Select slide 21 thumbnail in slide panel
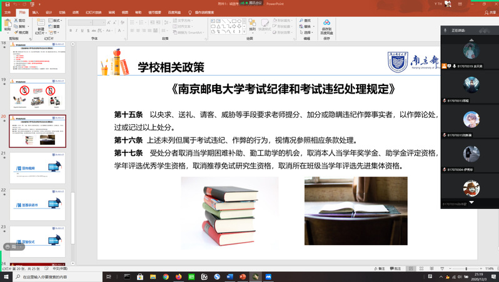The width and height of the screenshot is (499, 282). [37, 167]
